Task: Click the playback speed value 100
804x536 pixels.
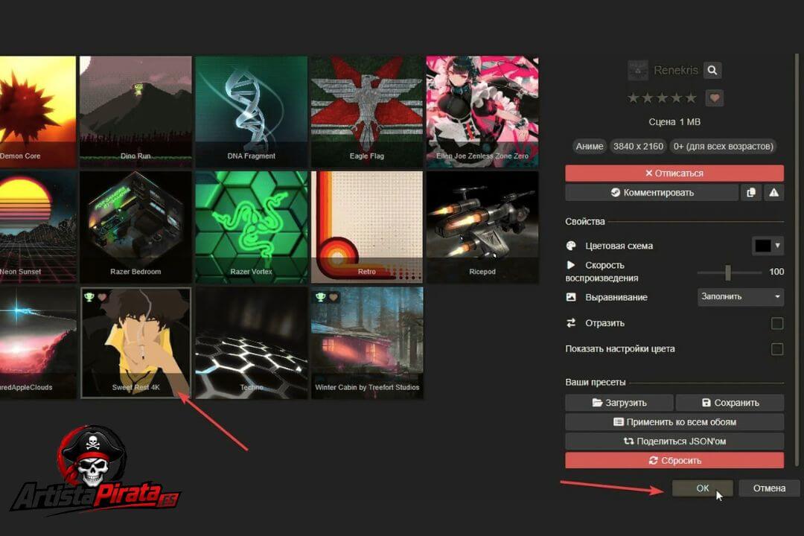Action: coord(776,272)
